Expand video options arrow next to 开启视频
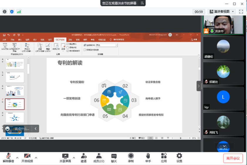 36,157
